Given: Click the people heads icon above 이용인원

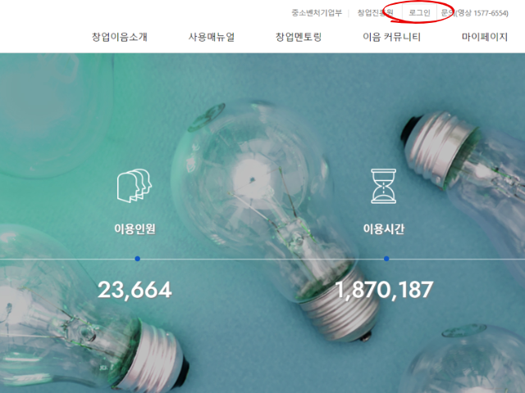Looking at the screenshot, I should 135,186.
